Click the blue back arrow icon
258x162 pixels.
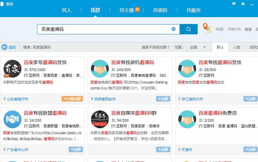[4, 47]
